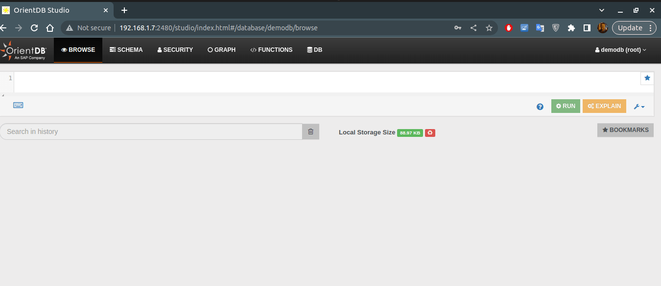Open the Extensions puzzle menu

[571, 28]
